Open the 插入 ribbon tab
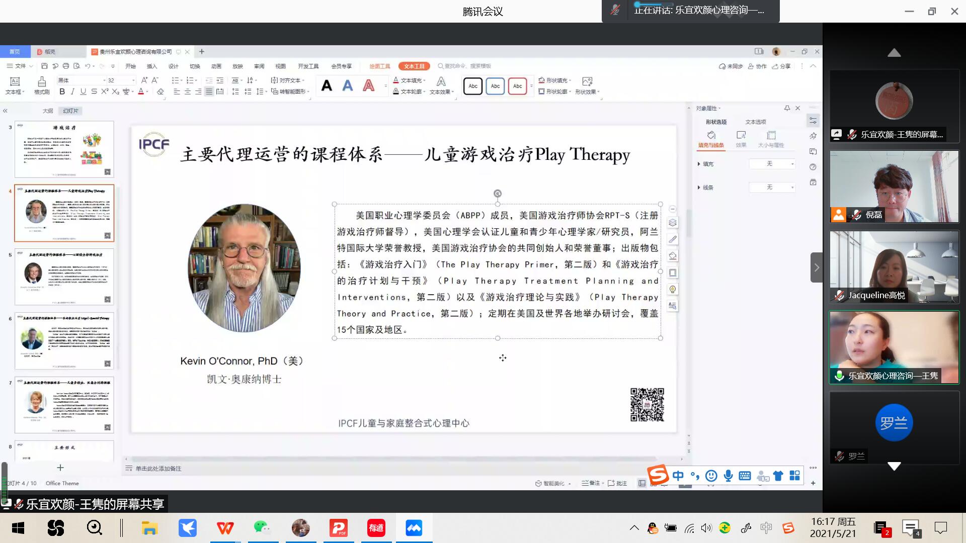 click(x=152, y=66)
